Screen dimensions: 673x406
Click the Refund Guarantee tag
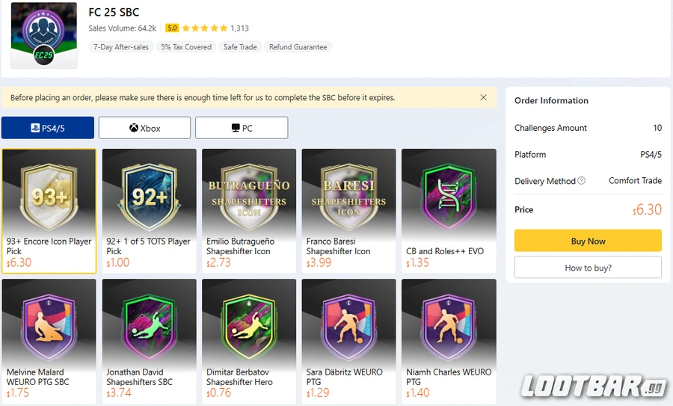(x=298, y=47)
